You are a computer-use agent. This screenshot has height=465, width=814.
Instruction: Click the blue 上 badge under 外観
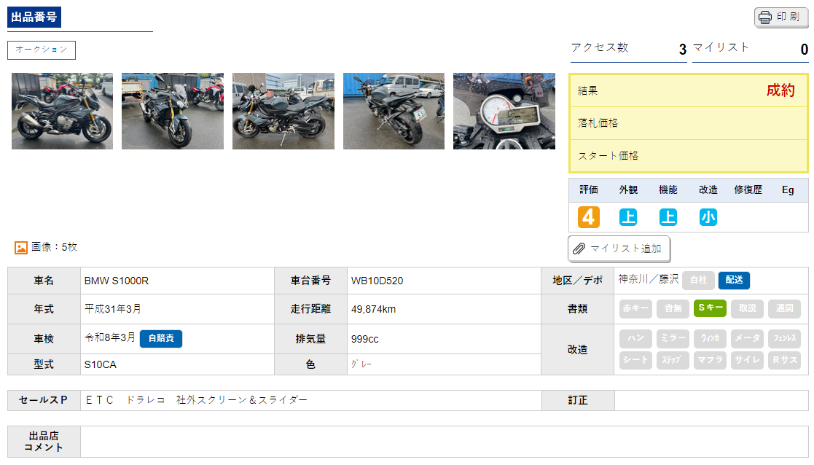click(628, 217)
